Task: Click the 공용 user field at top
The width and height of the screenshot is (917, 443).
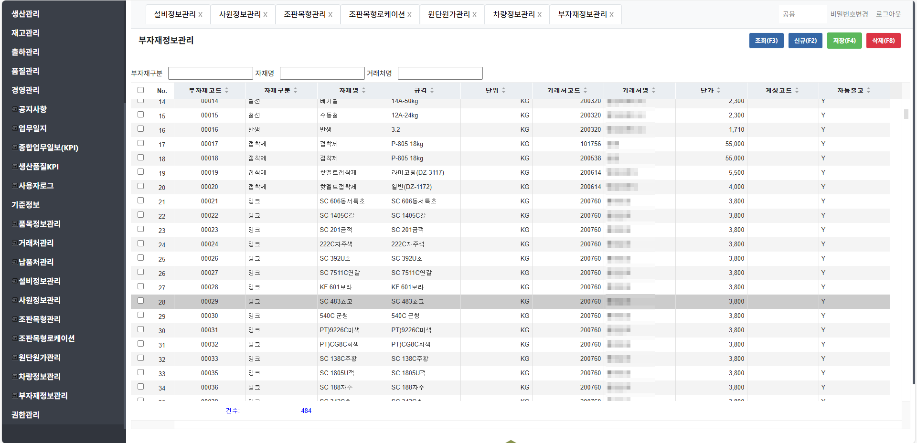Action: tap(802, 14)
